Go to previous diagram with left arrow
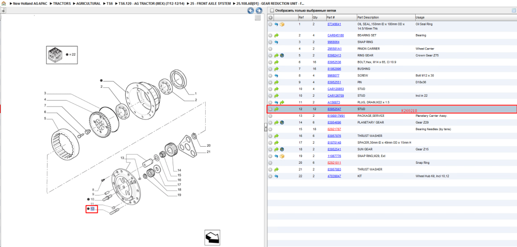This screenshot has width=517, height=247. coord(251,10)
